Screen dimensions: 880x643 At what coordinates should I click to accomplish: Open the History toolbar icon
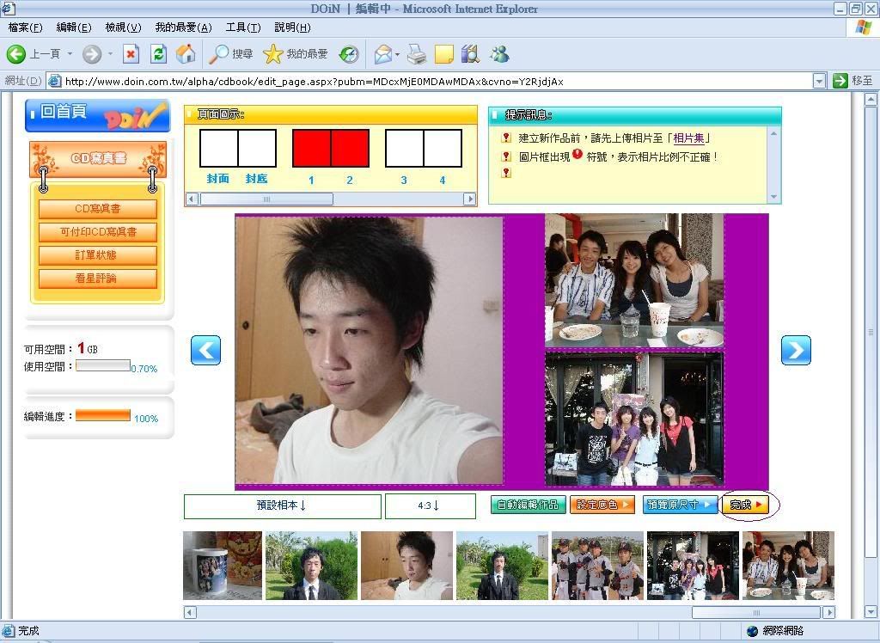(348, 54)
